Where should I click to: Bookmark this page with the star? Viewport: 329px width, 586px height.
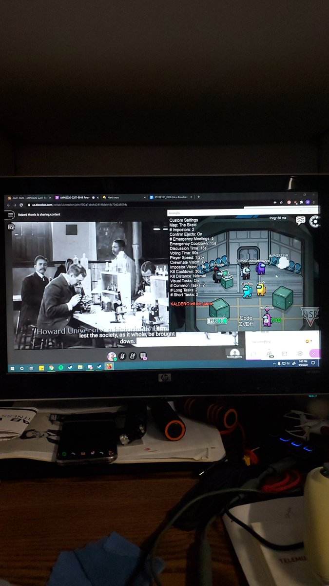[x=282, y=202]
